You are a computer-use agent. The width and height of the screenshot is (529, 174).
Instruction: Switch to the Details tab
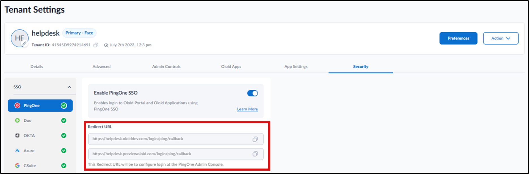pos(37,66)
